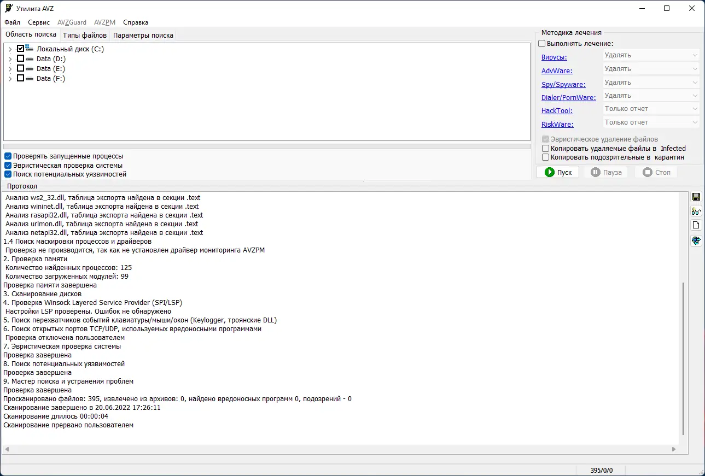Enable Копировать удаляемые файлы в Infected
The image size is (705, 476).
click(545, 149)
